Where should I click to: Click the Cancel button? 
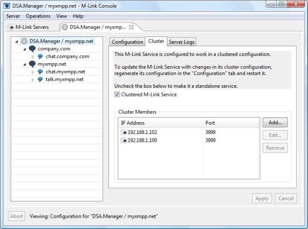pos(285,198)
